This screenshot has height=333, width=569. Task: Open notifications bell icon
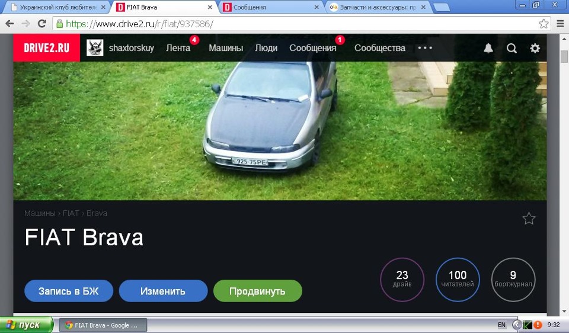coord(488,48)
